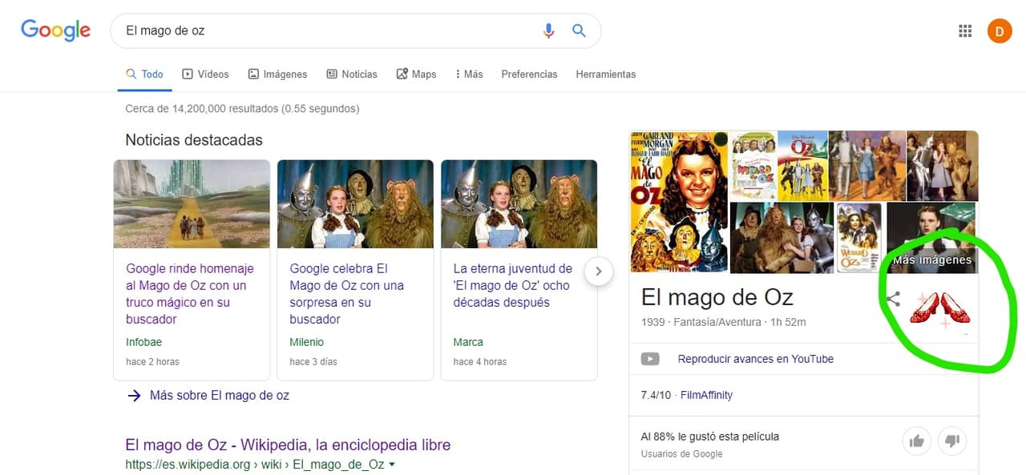Expand the Más search options menu
This screenshot has height=475, width=1026.
[x=469, y=74]
